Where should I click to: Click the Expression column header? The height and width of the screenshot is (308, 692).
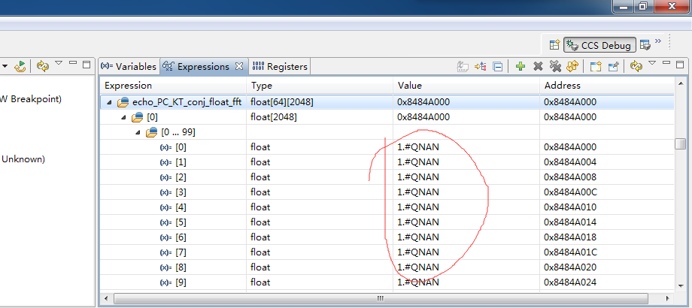[x=174, y=86]
